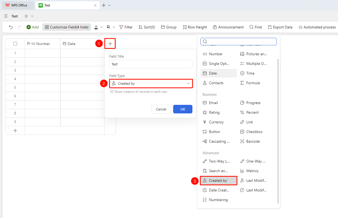Open the Announcement panel
The height and width of the screenshot is (218, 338).
click(x=228, y=27)
